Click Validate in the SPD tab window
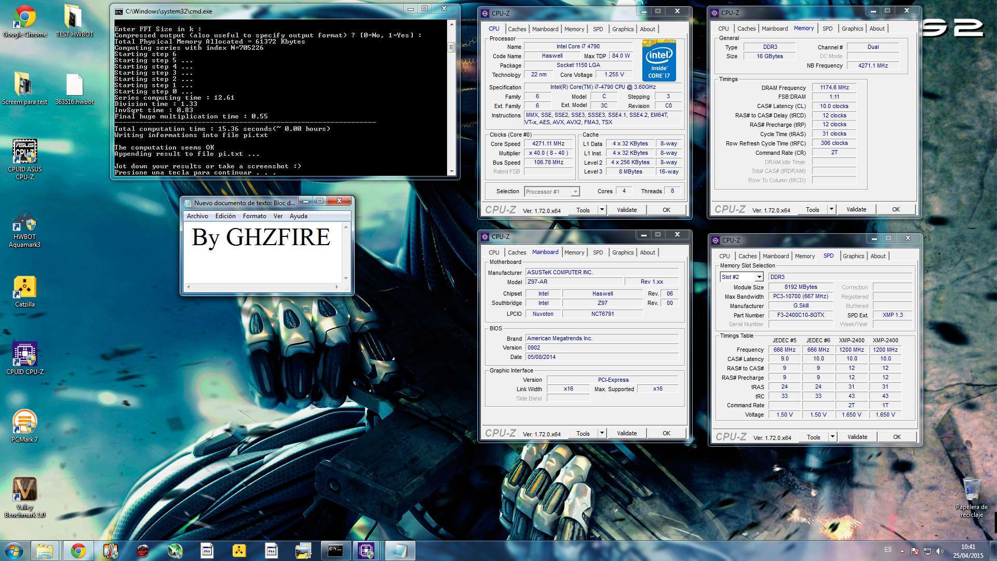The width and height of the screenshot is (997, 561). pyautogui.click(x=857, y=437)
